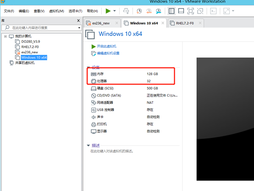
Task: Open the 帮助(H) menu
Action: pos(92,11)
